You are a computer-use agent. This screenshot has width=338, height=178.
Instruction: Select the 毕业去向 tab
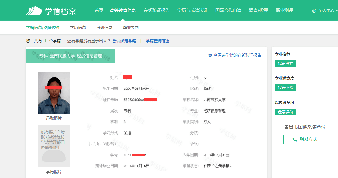[x=131, y=28]
